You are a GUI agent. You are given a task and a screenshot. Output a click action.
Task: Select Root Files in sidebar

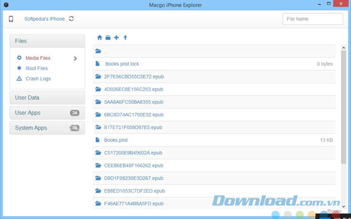tap(37, 68)
